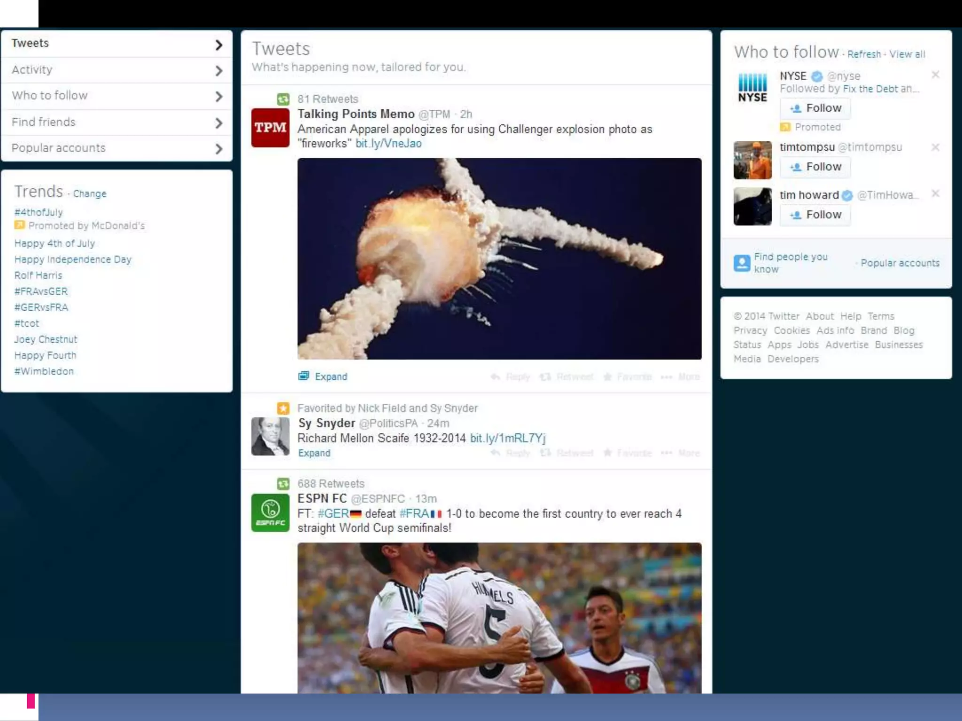Open the #Wimbledon trend
Screen dimensions: 962x721
tap(44, 371)
